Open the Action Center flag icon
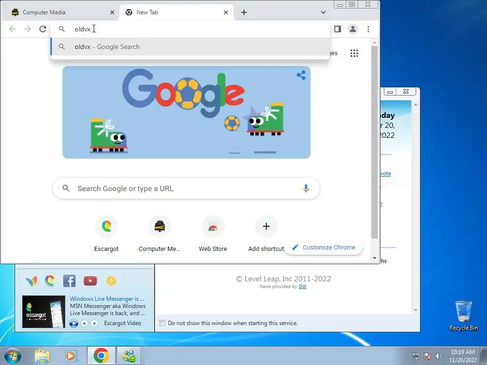The height and width of the screenshot is (365, 487). [428, 356]
